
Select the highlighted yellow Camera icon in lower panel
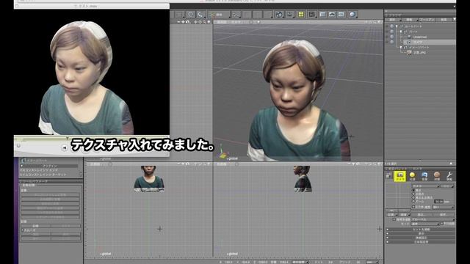[x=400, y=176]
